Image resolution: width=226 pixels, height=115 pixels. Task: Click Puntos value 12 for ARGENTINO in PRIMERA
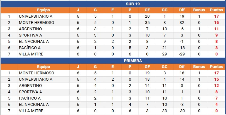217,86
